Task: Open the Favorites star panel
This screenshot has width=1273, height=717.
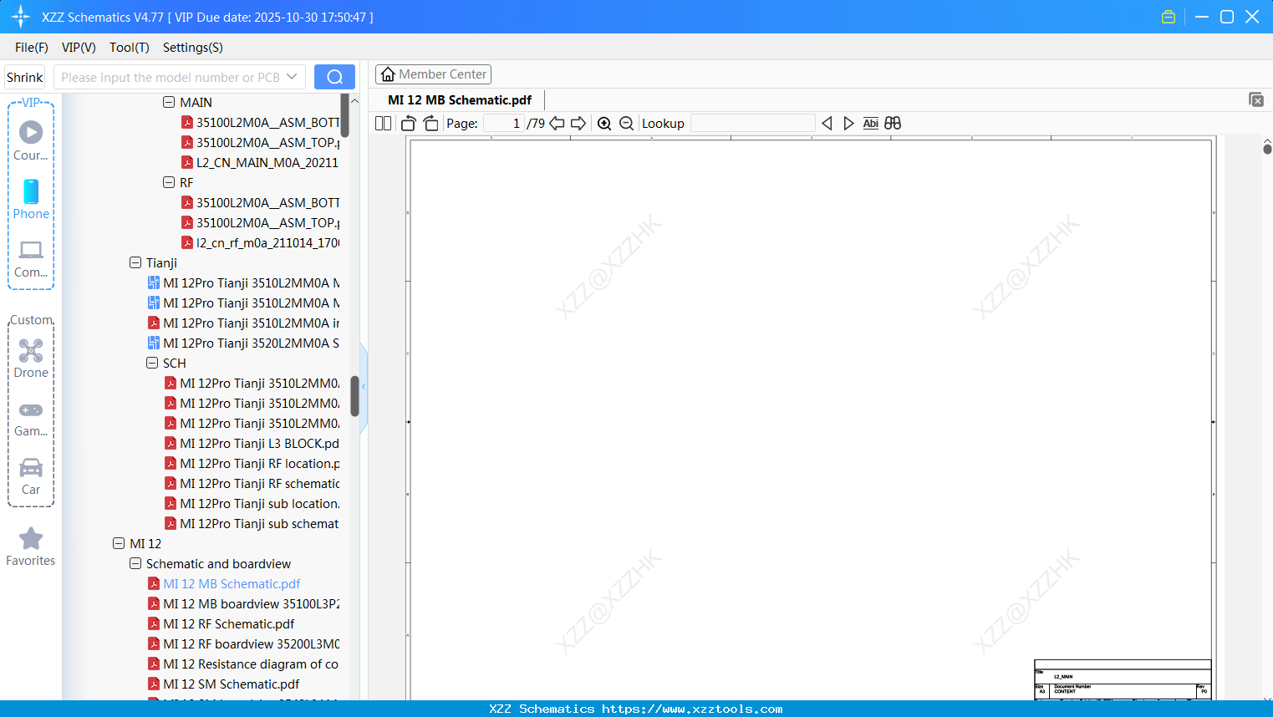Action: 30,545
